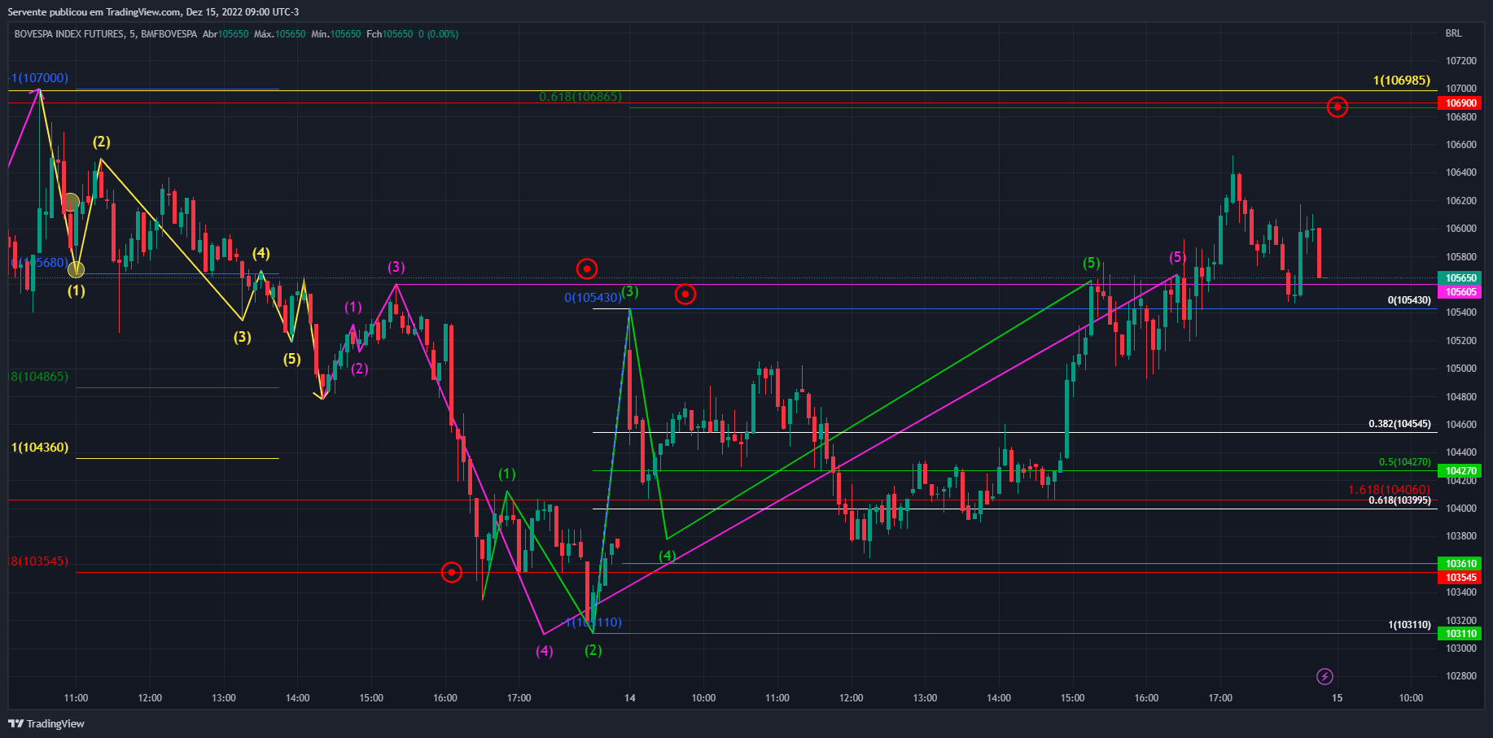This screenshot has width=1493, height=738.
Task: Click the green wave (1) label
Action: click(x=506, y=474)
